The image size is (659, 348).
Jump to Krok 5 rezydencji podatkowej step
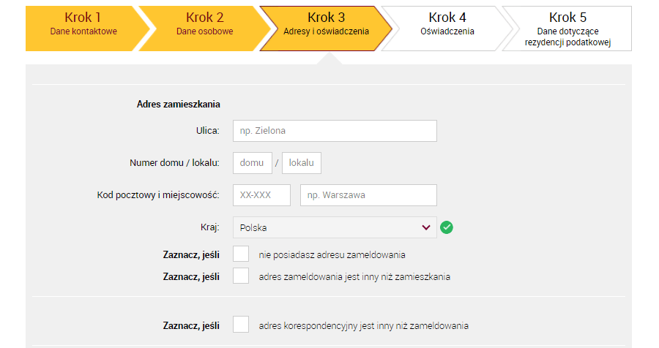[567, 29]
